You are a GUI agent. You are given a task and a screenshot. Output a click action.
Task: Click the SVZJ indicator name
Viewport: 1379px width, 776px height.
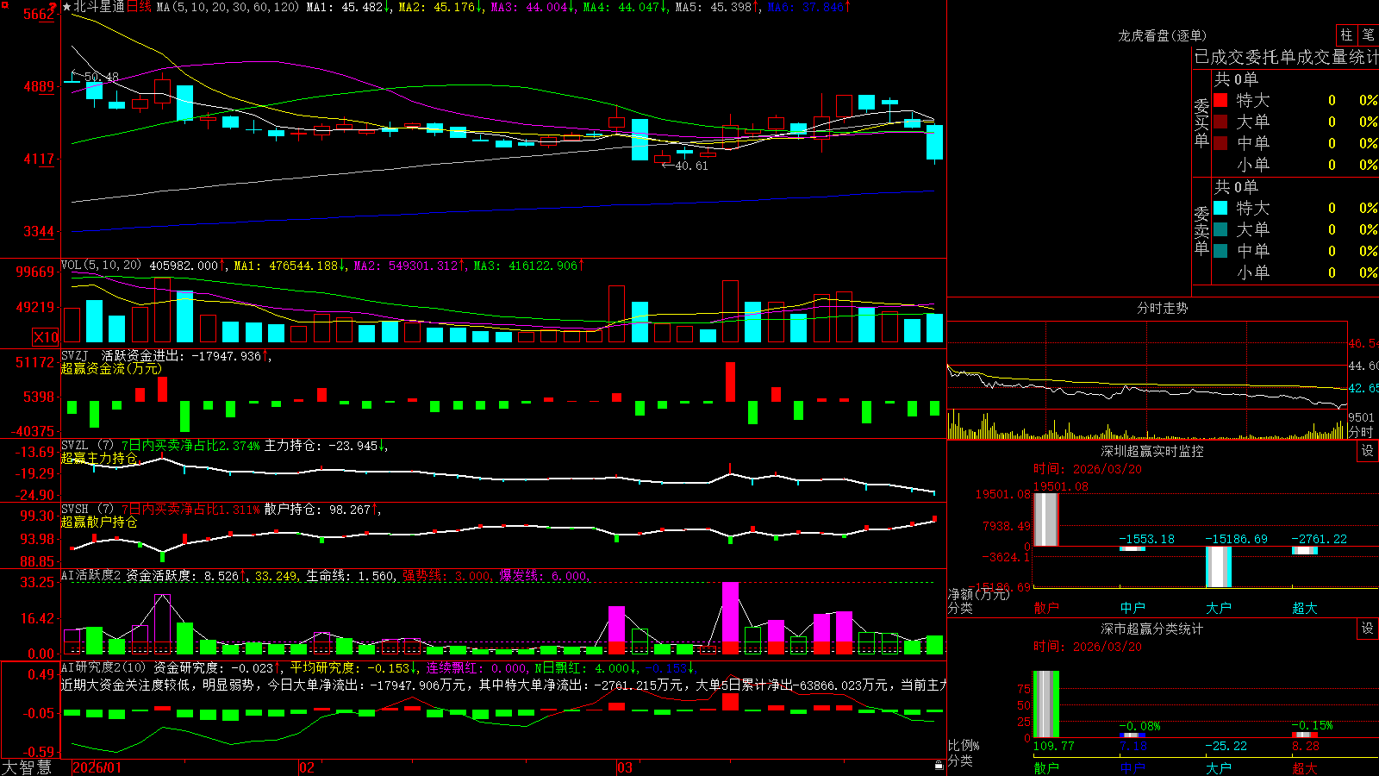(x=75, y=356)
